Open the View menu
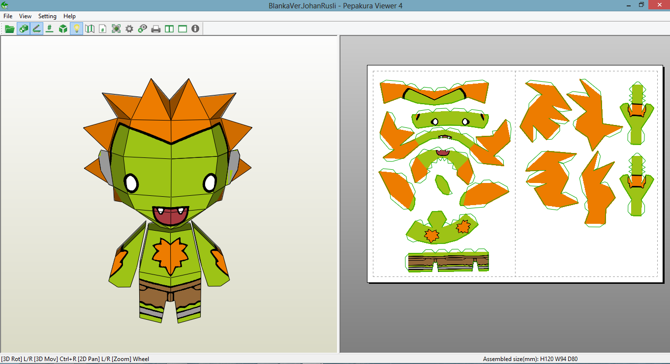 pos(25,16)
